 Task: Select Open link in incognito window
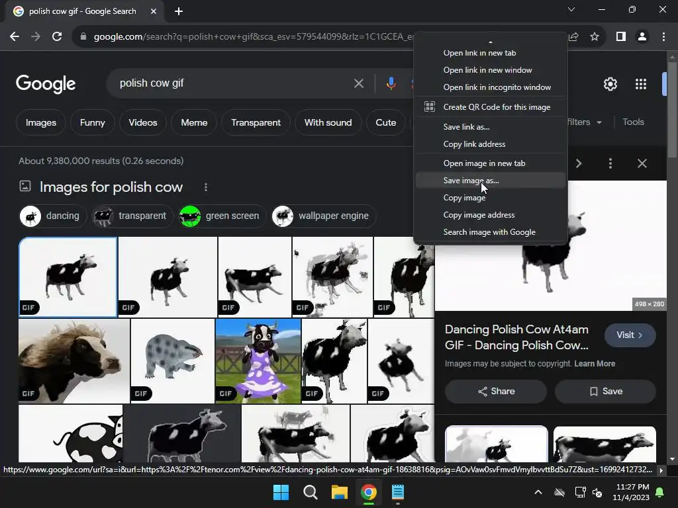click(491, 87)
